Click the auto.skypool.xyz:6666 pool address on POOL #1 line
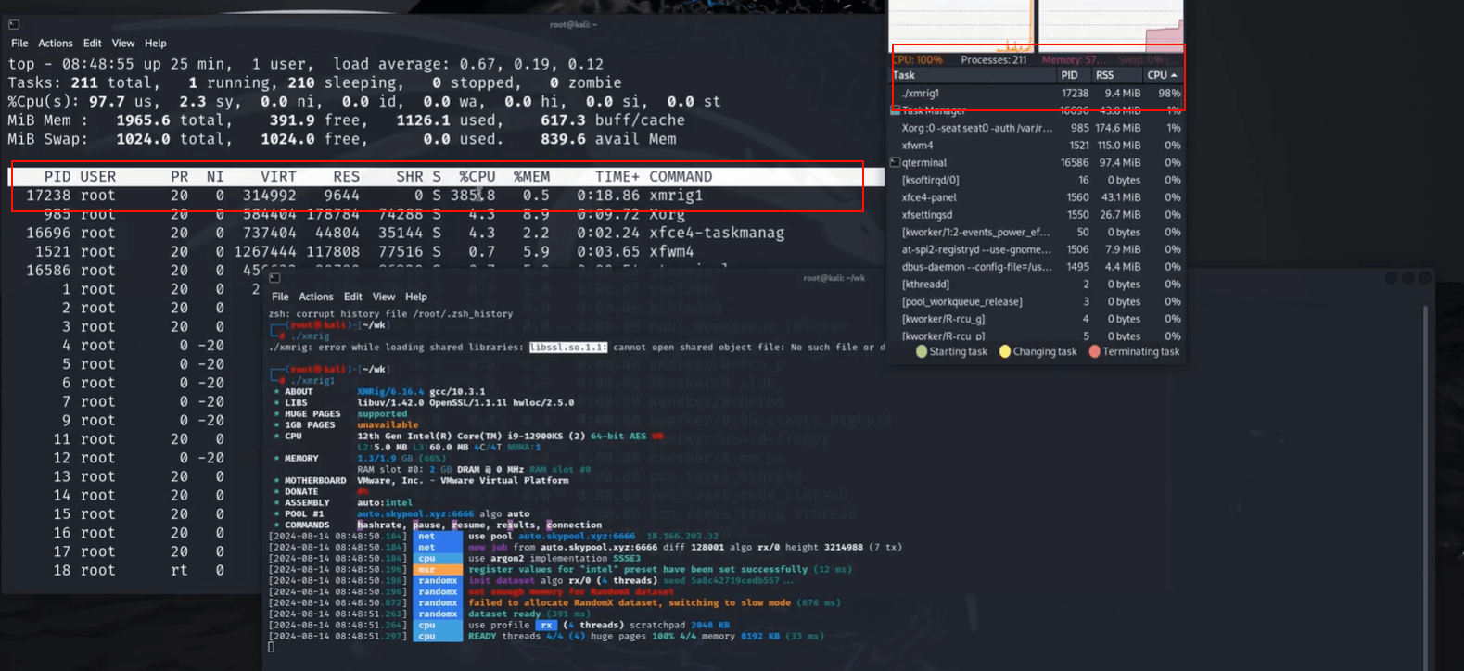1464x671 pixels. [x=415, y=513]
